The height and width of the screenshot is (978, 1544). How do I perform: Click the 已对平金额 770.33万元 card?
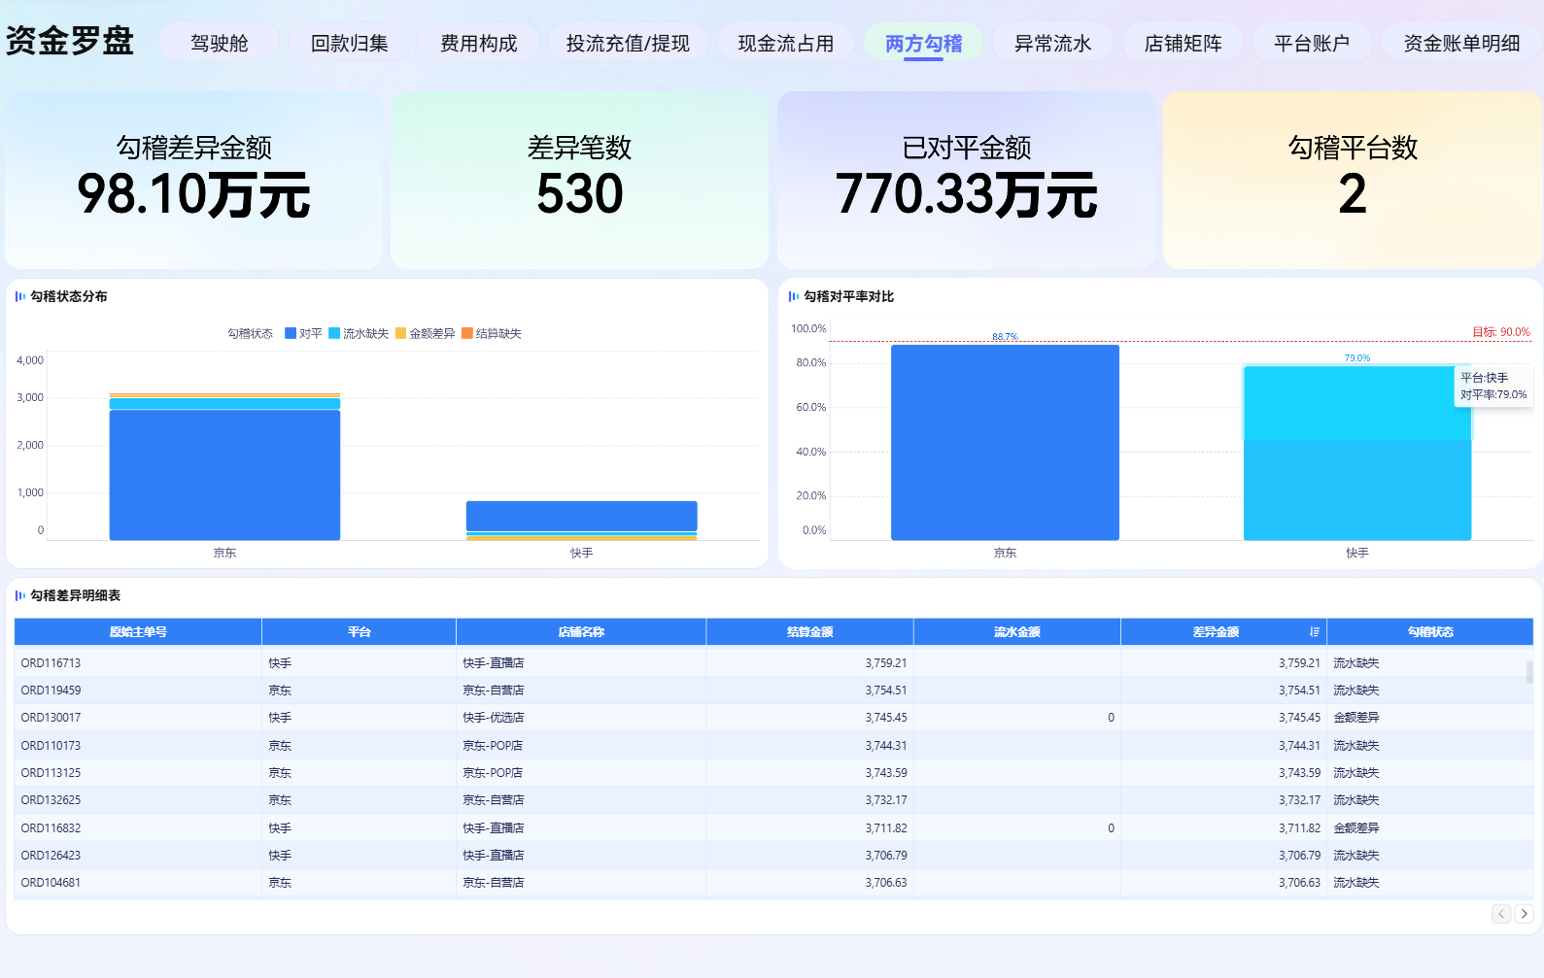tap(967, 180)
